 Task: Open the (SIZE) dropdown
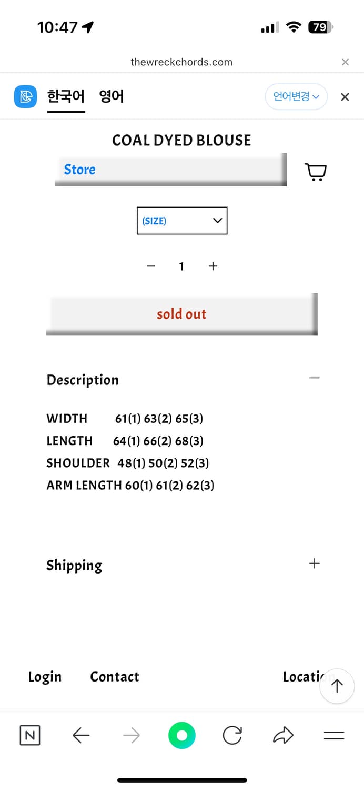pyautogui.click(x=182, y=221)
